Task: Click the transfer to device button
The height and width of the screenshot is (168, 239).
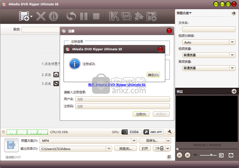Action: click(159, 148)
